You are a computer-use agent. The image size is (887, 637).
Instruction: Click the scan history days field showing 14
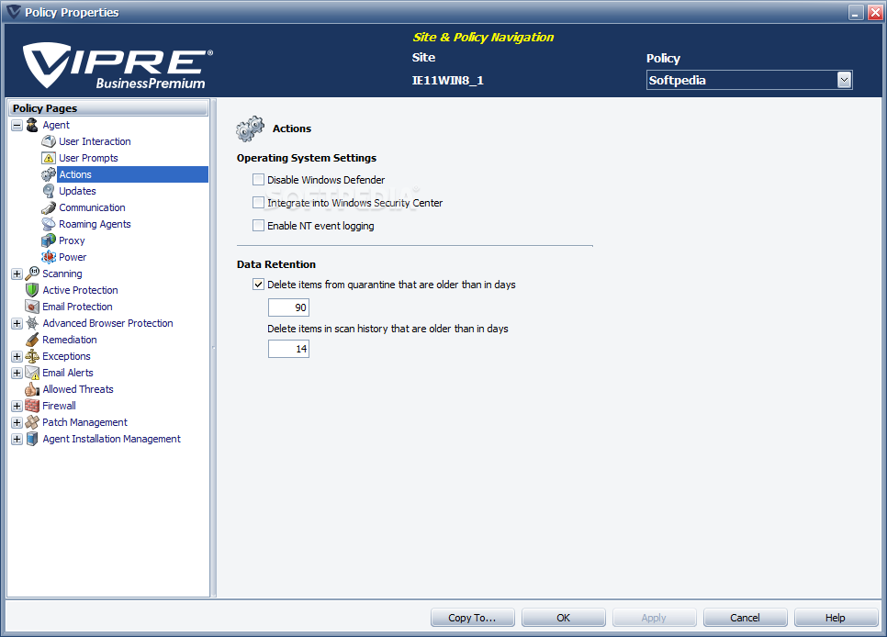pyautogui.click(x=288, y=349)
